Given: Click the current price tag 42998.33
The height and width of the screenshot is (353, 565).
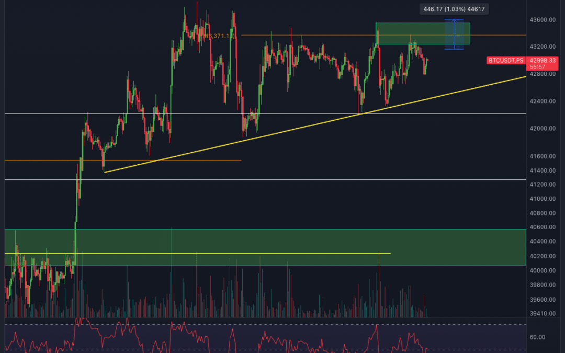Looking at the screenshot, I should (543, 61).
